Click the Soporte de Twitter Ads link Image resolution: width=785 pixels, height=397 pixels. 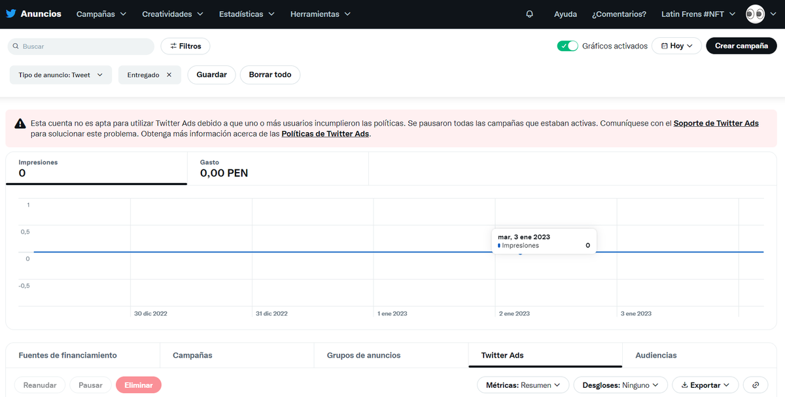(716, 123)
